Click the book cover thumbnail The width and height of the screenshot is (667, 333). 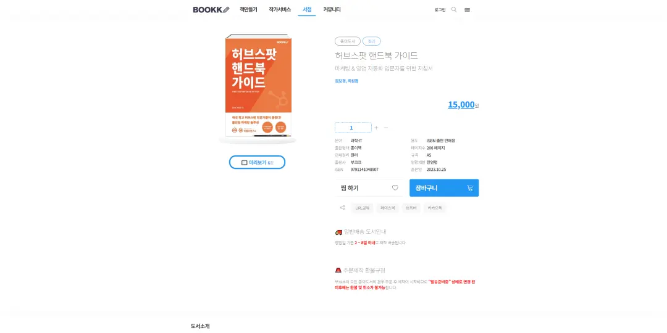pos(258,88)
